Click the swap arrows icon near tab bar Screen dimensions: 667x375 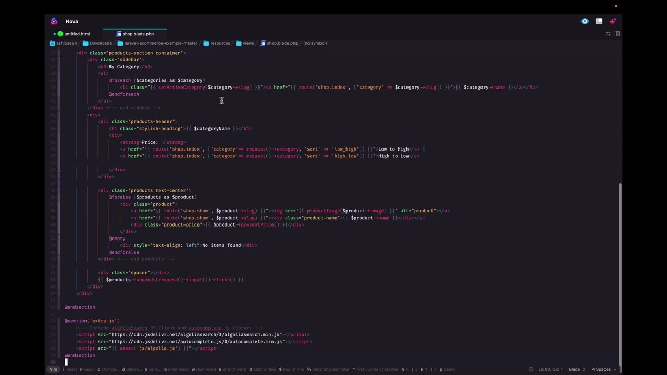point(608,34)
